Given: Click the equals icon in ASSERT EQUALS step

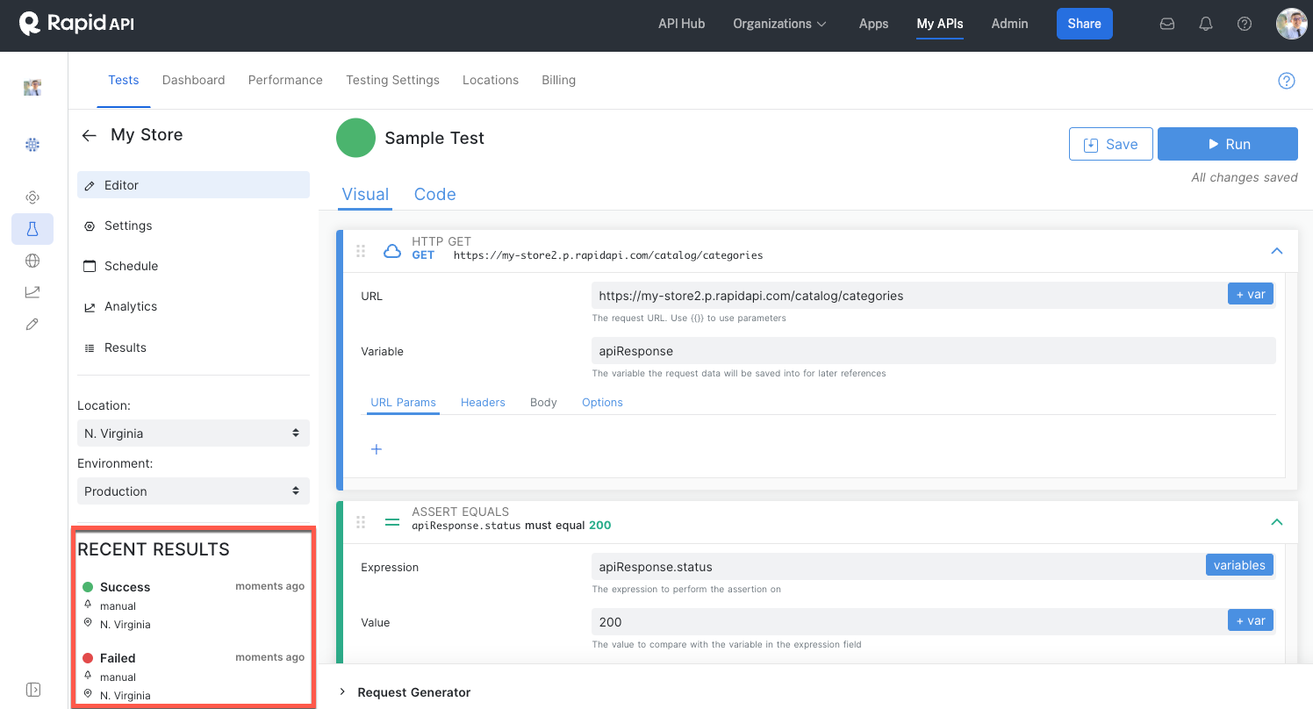Looking at the screenshot, I should pos(392,522).
